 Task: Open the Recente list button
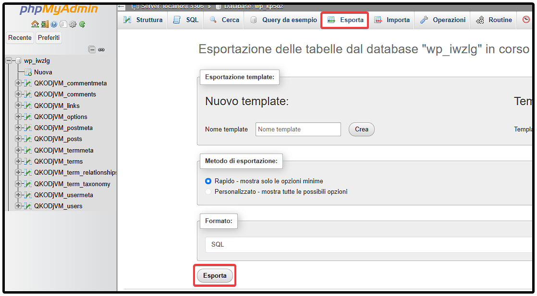tap(20, 37)
